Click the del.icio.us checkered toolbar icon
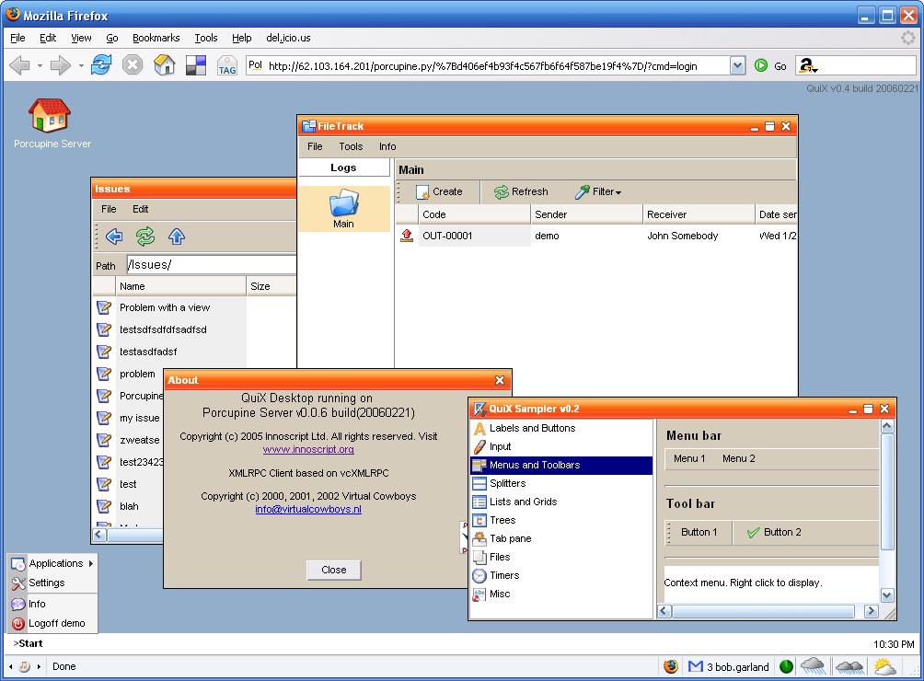The width and height of the screenshot is (924, 681). pyautogui.click(x=196, y=65)
